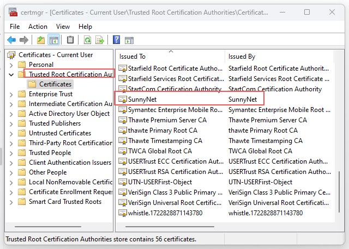Expand the Enterprise Trust folder node
349x249 pixels.
click(11, 94)
